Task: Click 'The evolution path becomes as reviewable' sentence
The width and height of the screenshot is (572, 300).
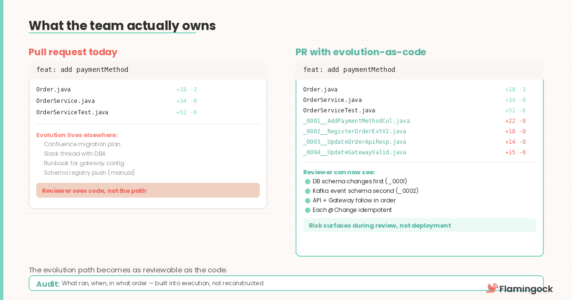Action: (x=128, y=270)
